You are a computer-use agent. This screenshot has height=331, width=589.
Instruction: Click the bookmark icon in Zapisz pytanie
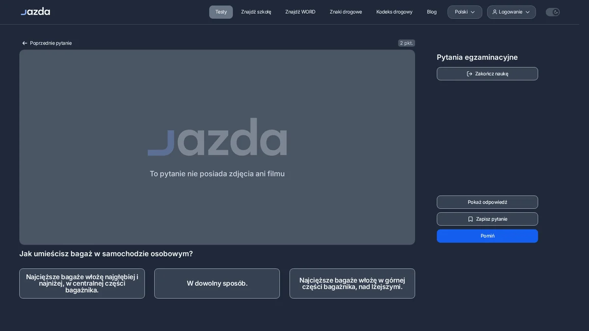470,219
